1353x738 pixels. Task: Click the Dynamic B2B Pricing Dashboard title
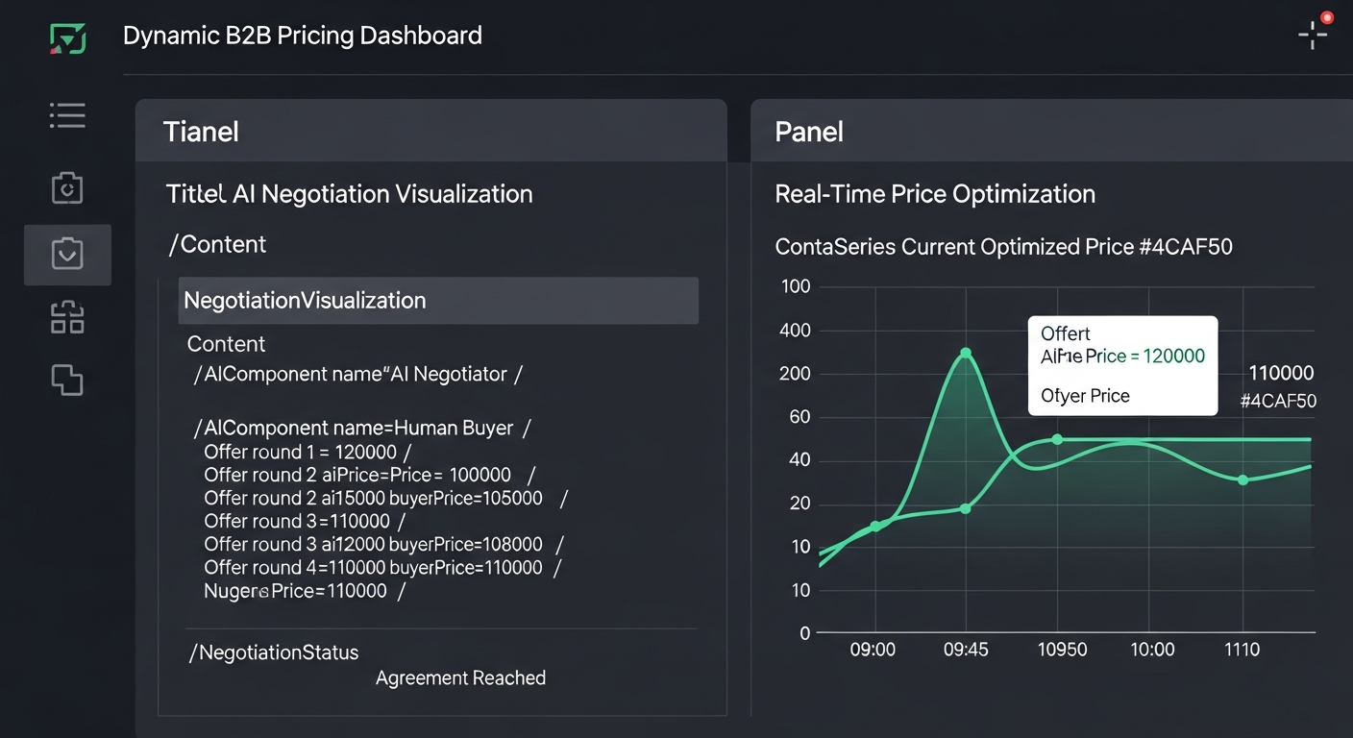point(303,37)
